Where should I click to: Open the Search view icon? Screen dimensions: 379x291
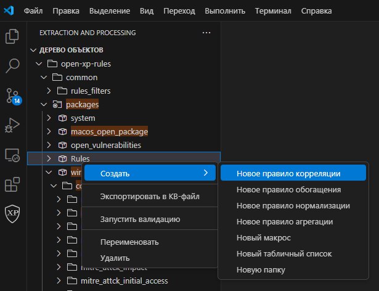click(x=12, y=66)
